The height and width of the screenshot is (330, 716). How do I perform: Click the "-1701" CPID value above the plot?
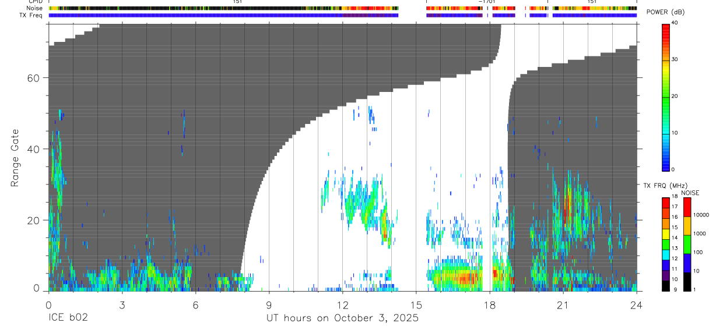487,2
